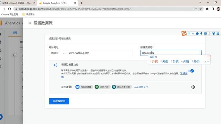The image size is (221, 124).
Task: Go forward in browser history
Action: coord(4,9)
